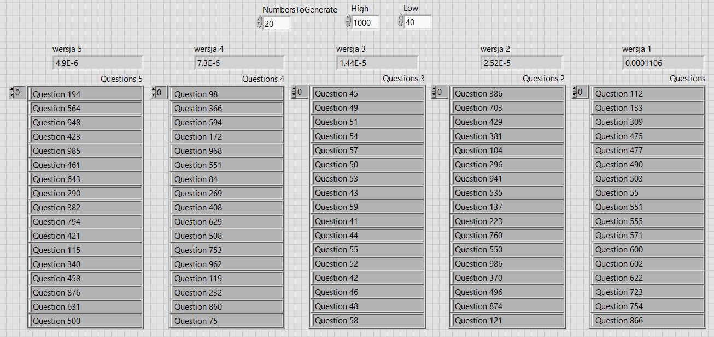Click the Low value field showing 40

point(417,22)
